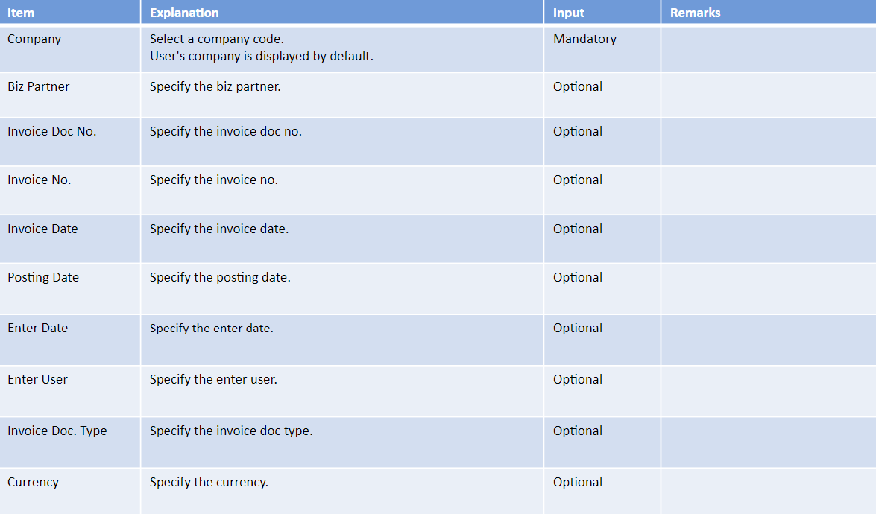Click the Item column header
Screen dimensions: 876x514
[70, 12]
